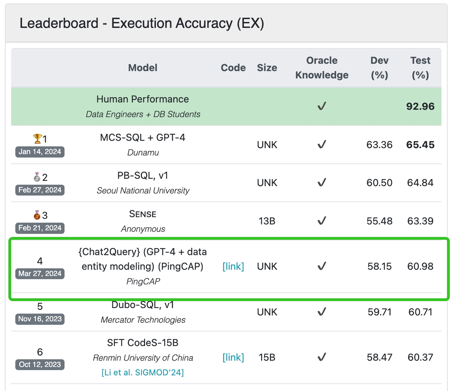The image size is (454, 391).
Task: Click the 60.98 test score
Action: pos(420,266)
